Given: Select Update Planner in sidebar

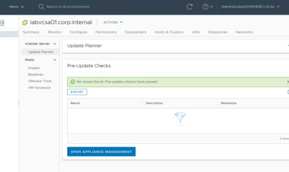Looking at the screenshot, I should point(41,52).
